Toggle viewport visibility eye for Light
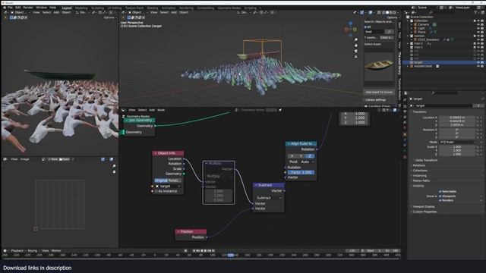The width and height of the screenshot is (486, 273). (478, 28)
